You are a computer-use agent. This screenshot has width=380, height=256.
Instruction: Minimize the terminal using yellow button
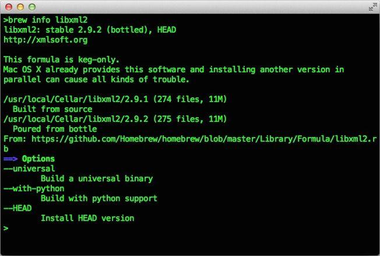click(x=19, y=7)
